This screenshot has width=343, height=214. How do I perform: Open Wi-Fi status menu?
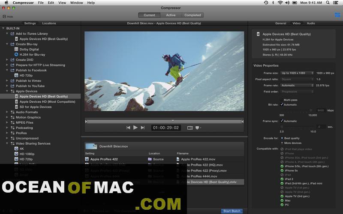280,3
